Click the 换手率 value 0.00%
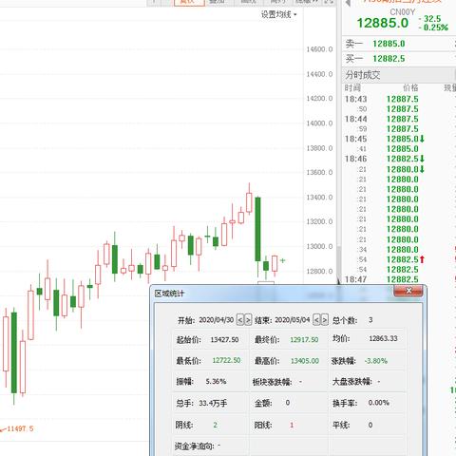 click(x=379, y=403)
